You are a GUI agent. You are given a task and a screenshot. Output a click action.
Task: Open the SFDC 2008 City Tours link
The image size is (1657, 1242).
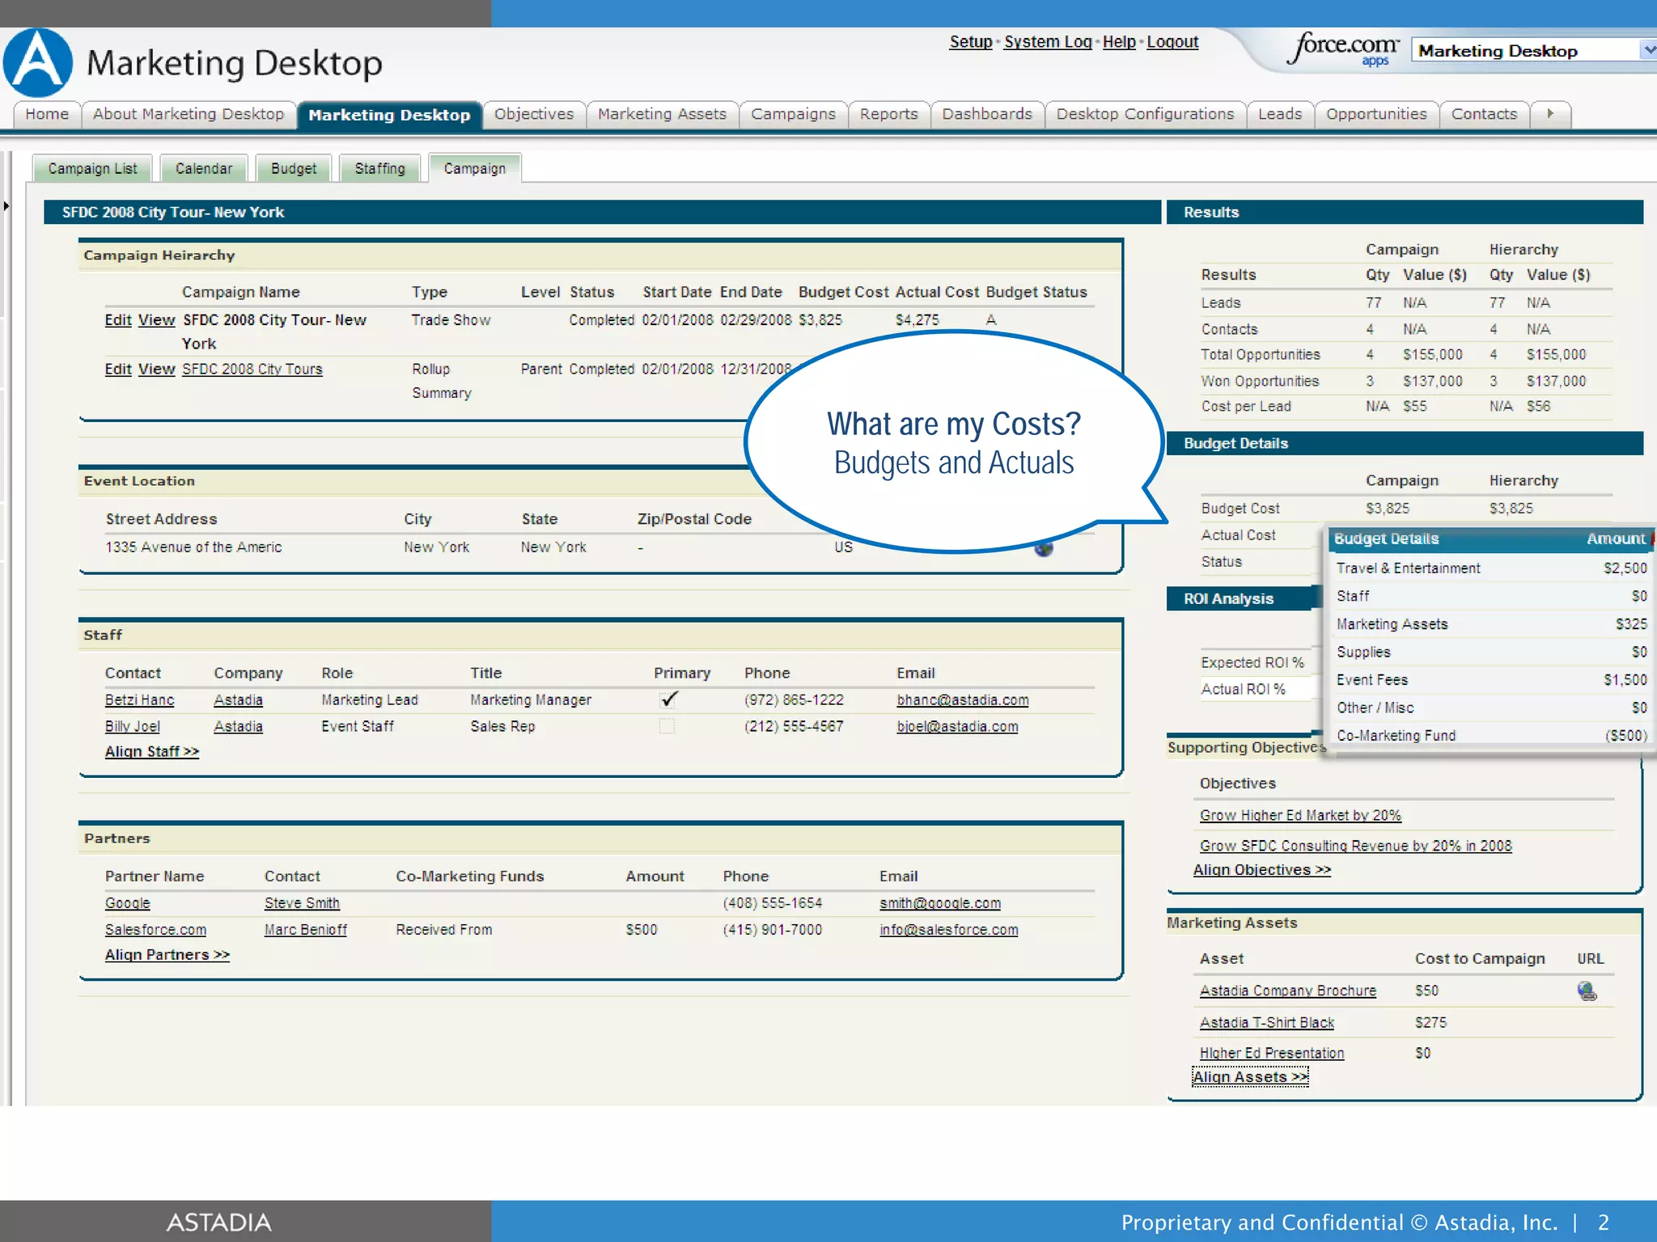(x=252, y=370)
